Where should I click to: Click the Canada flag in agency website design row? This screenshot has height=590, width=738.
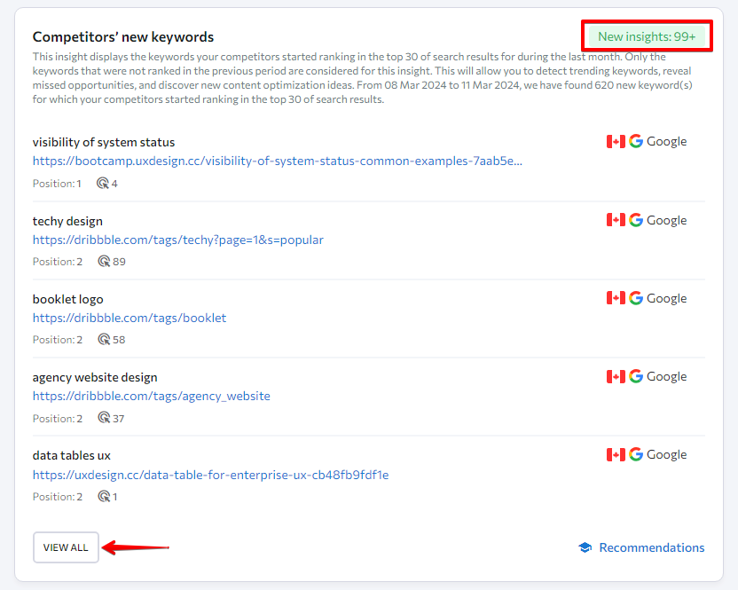pos(616,376)
